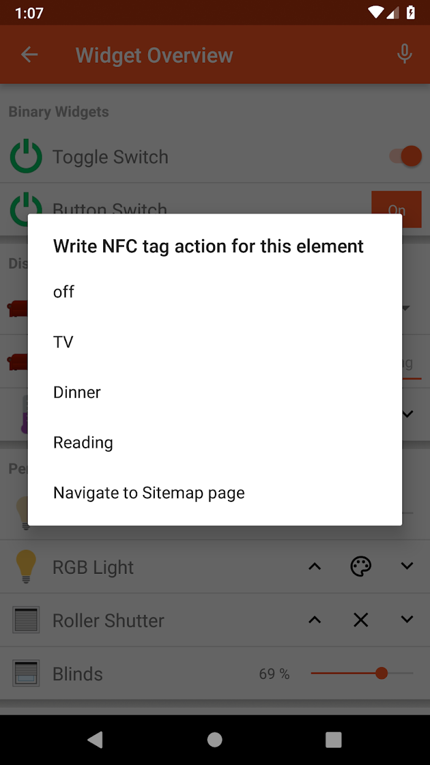Tap the Android back navigation button
This screenshot has width=430, height=765.
pos(95,740)
